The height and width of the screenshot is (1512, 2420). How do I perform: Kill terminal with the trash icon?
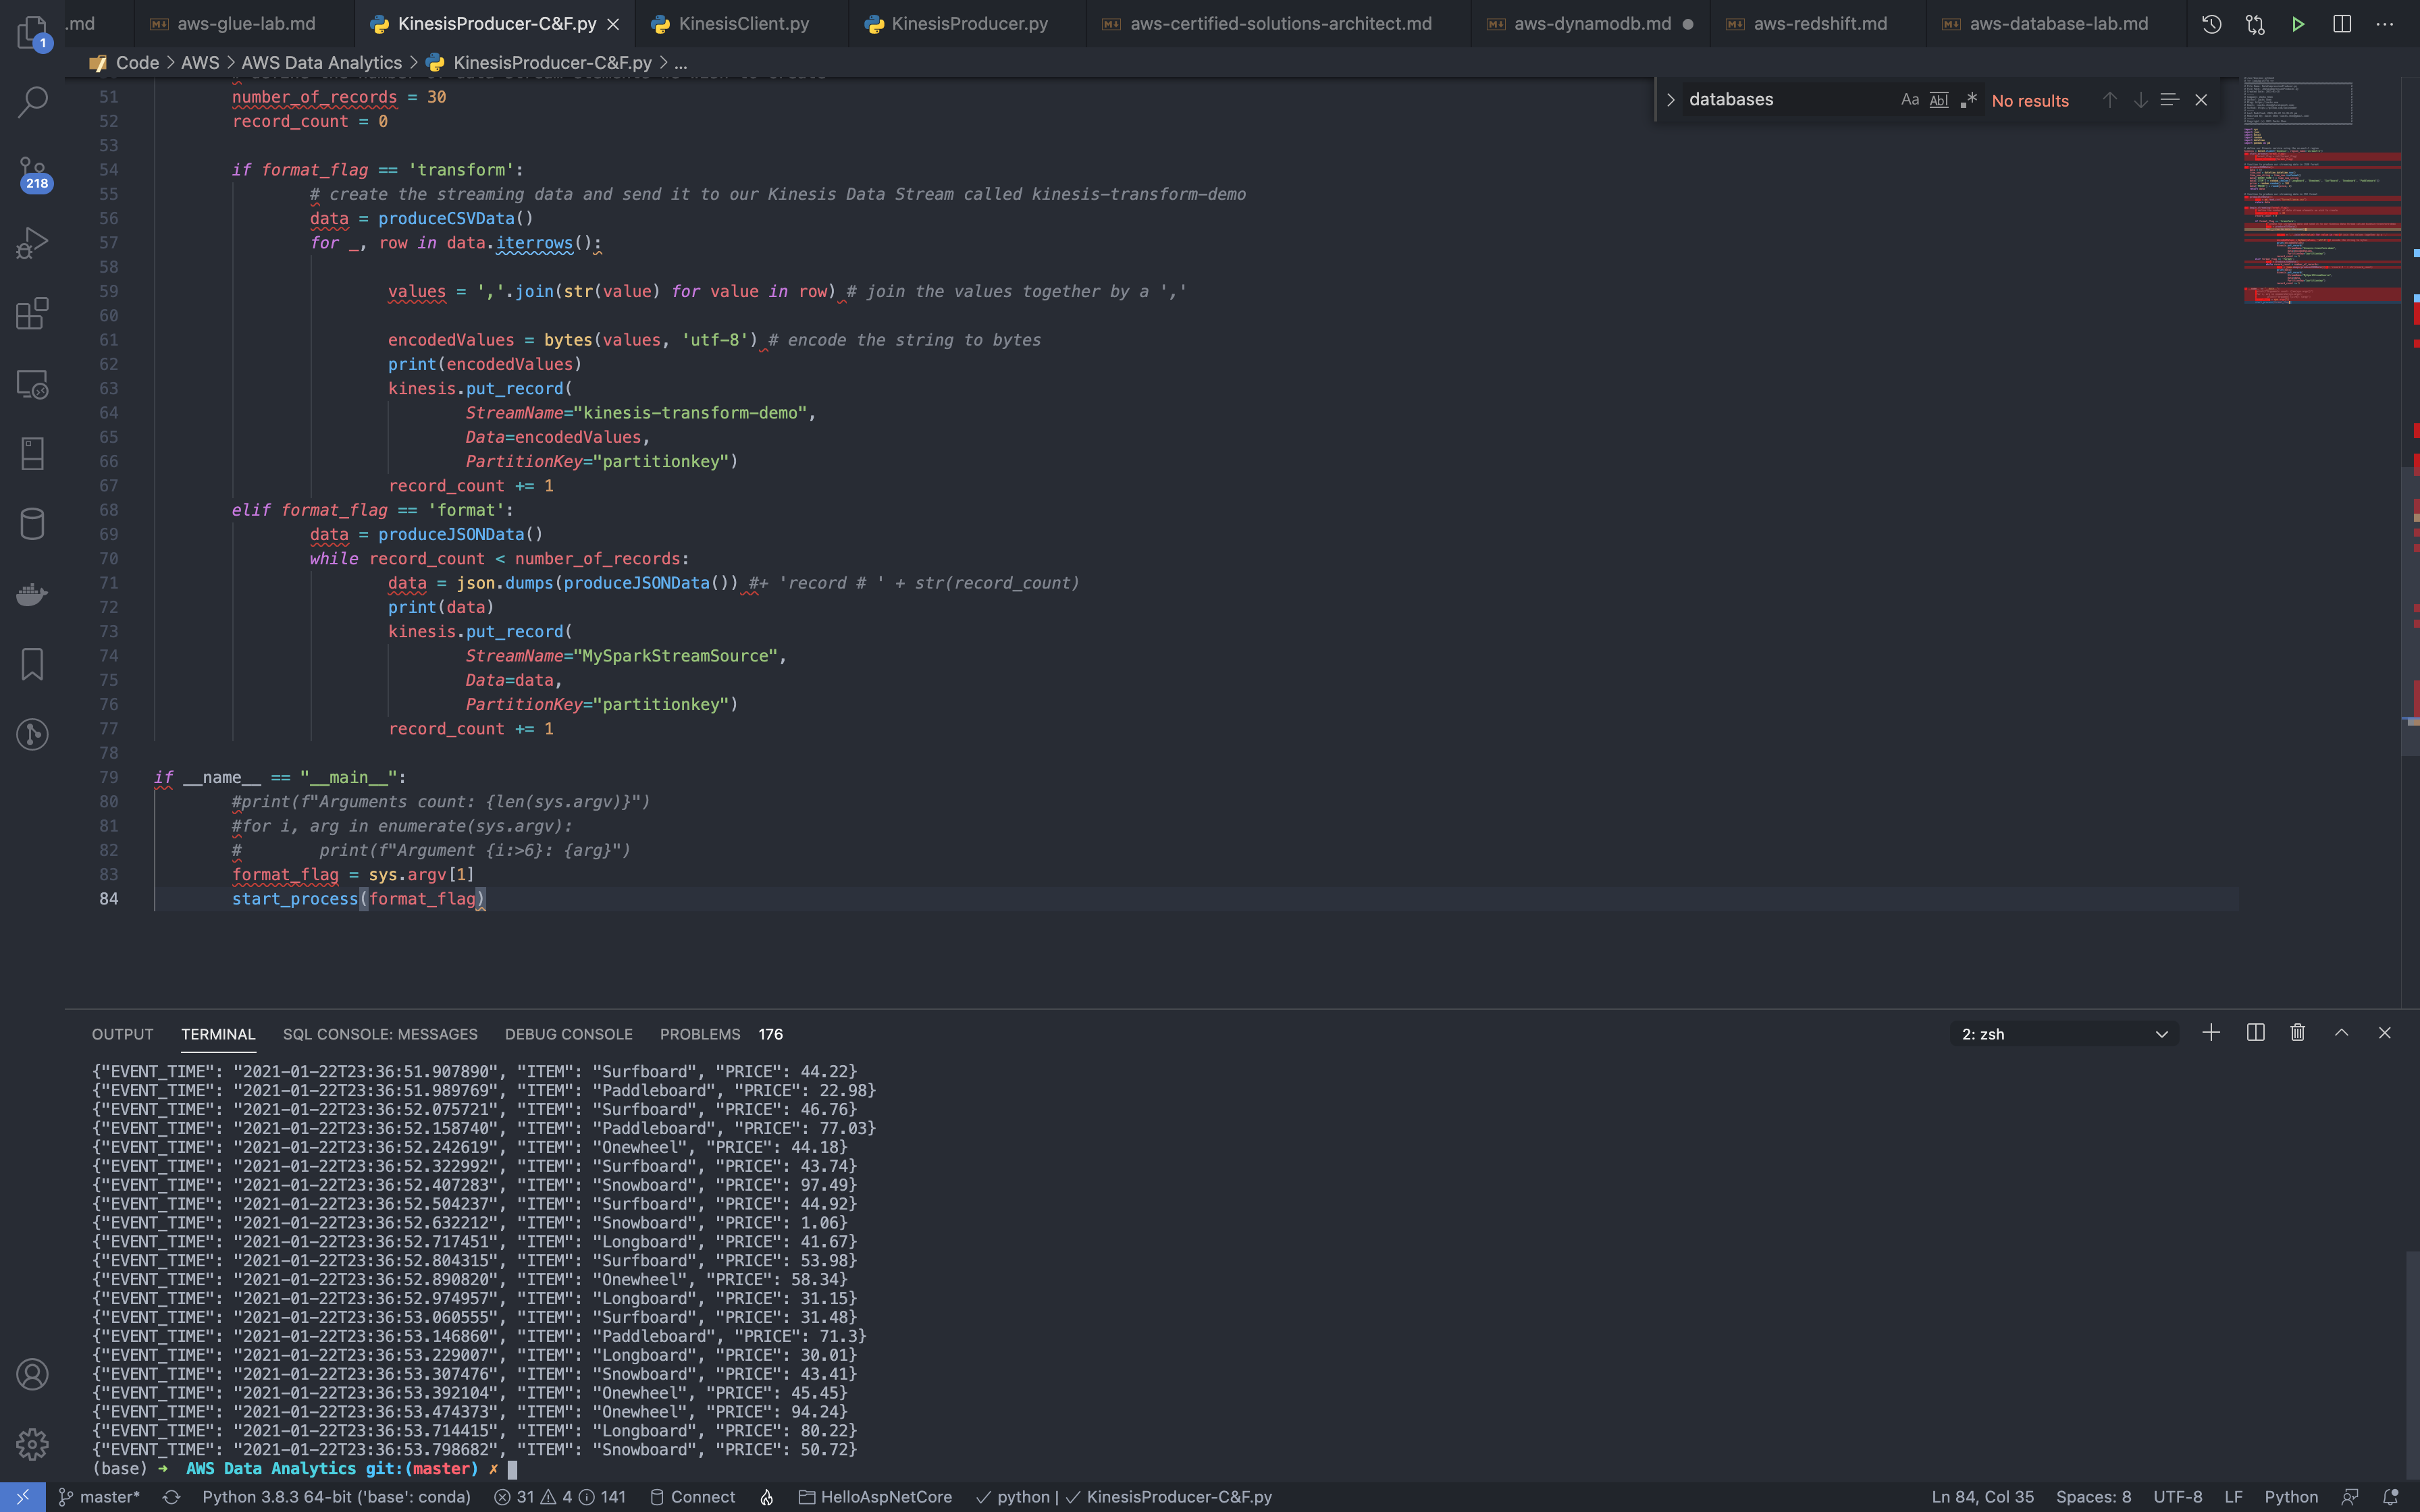(x=2298, y=1033)
